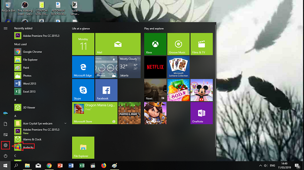304x170 pixels.
Task: Open the News tile
Action: pos(155,90)
